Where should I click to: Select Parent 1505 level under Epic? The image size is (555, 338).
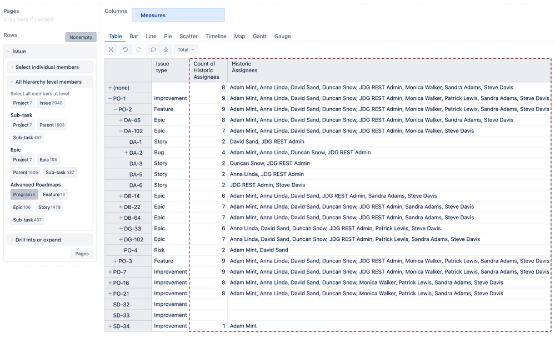(26, 172)
